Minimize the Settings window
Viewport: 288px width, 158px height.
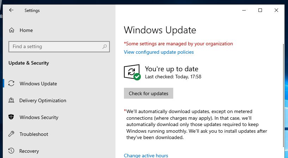(x=244, y=10)
